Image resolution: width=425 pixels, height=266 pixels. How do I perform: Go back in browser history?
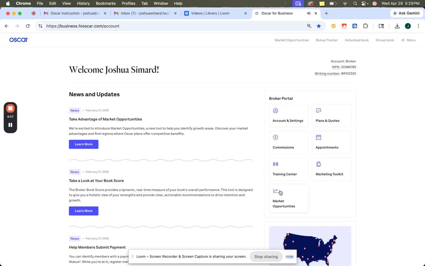coord(7,26)
